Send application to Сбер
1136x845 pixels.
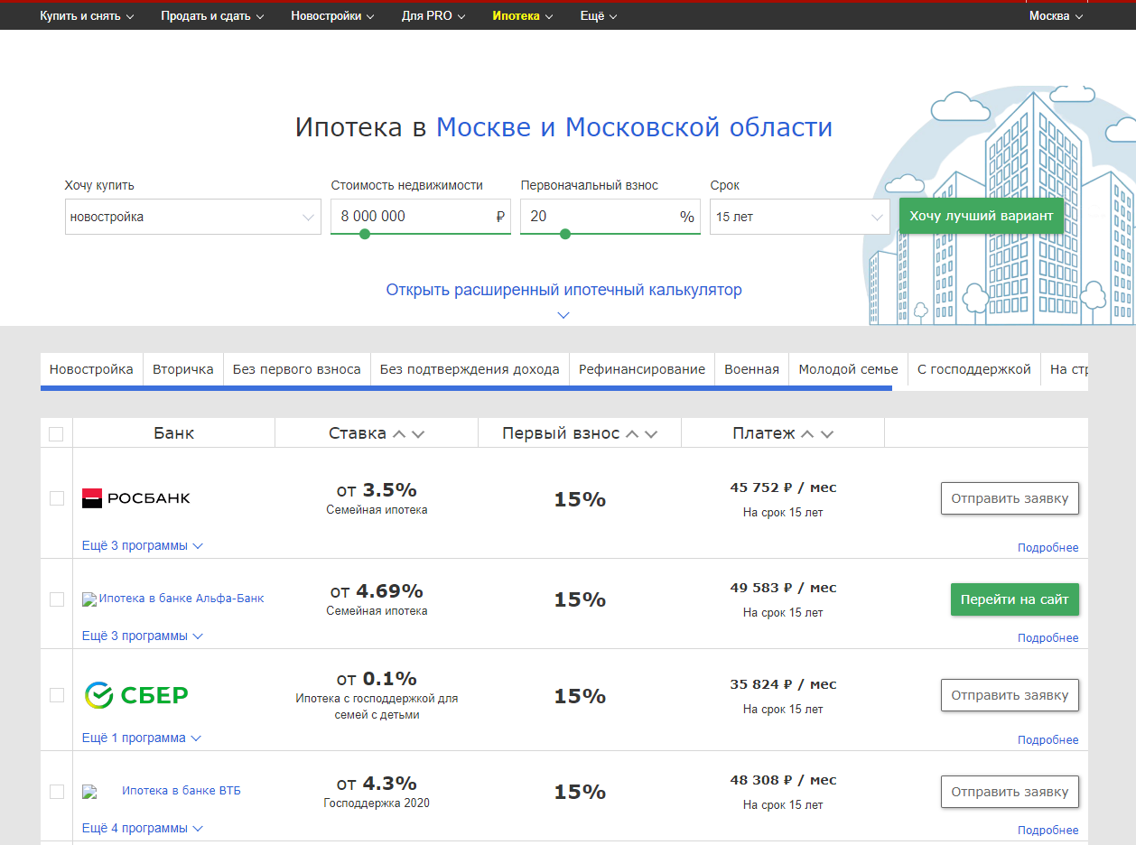click(1010, 695)
